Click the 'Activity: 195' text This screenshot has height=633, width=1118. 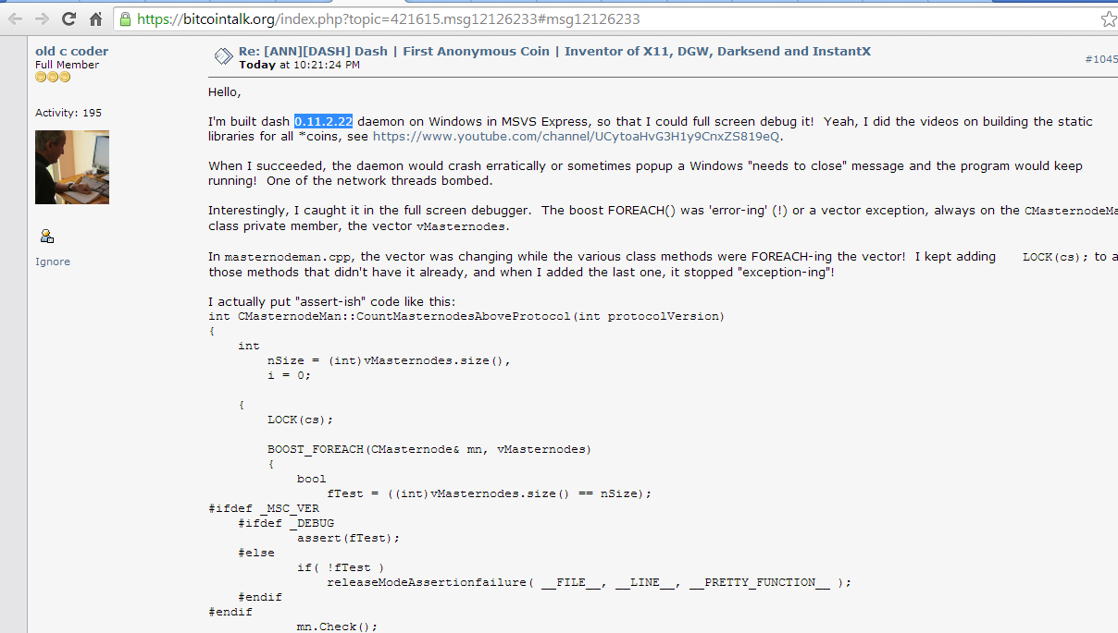click(68, 113)
